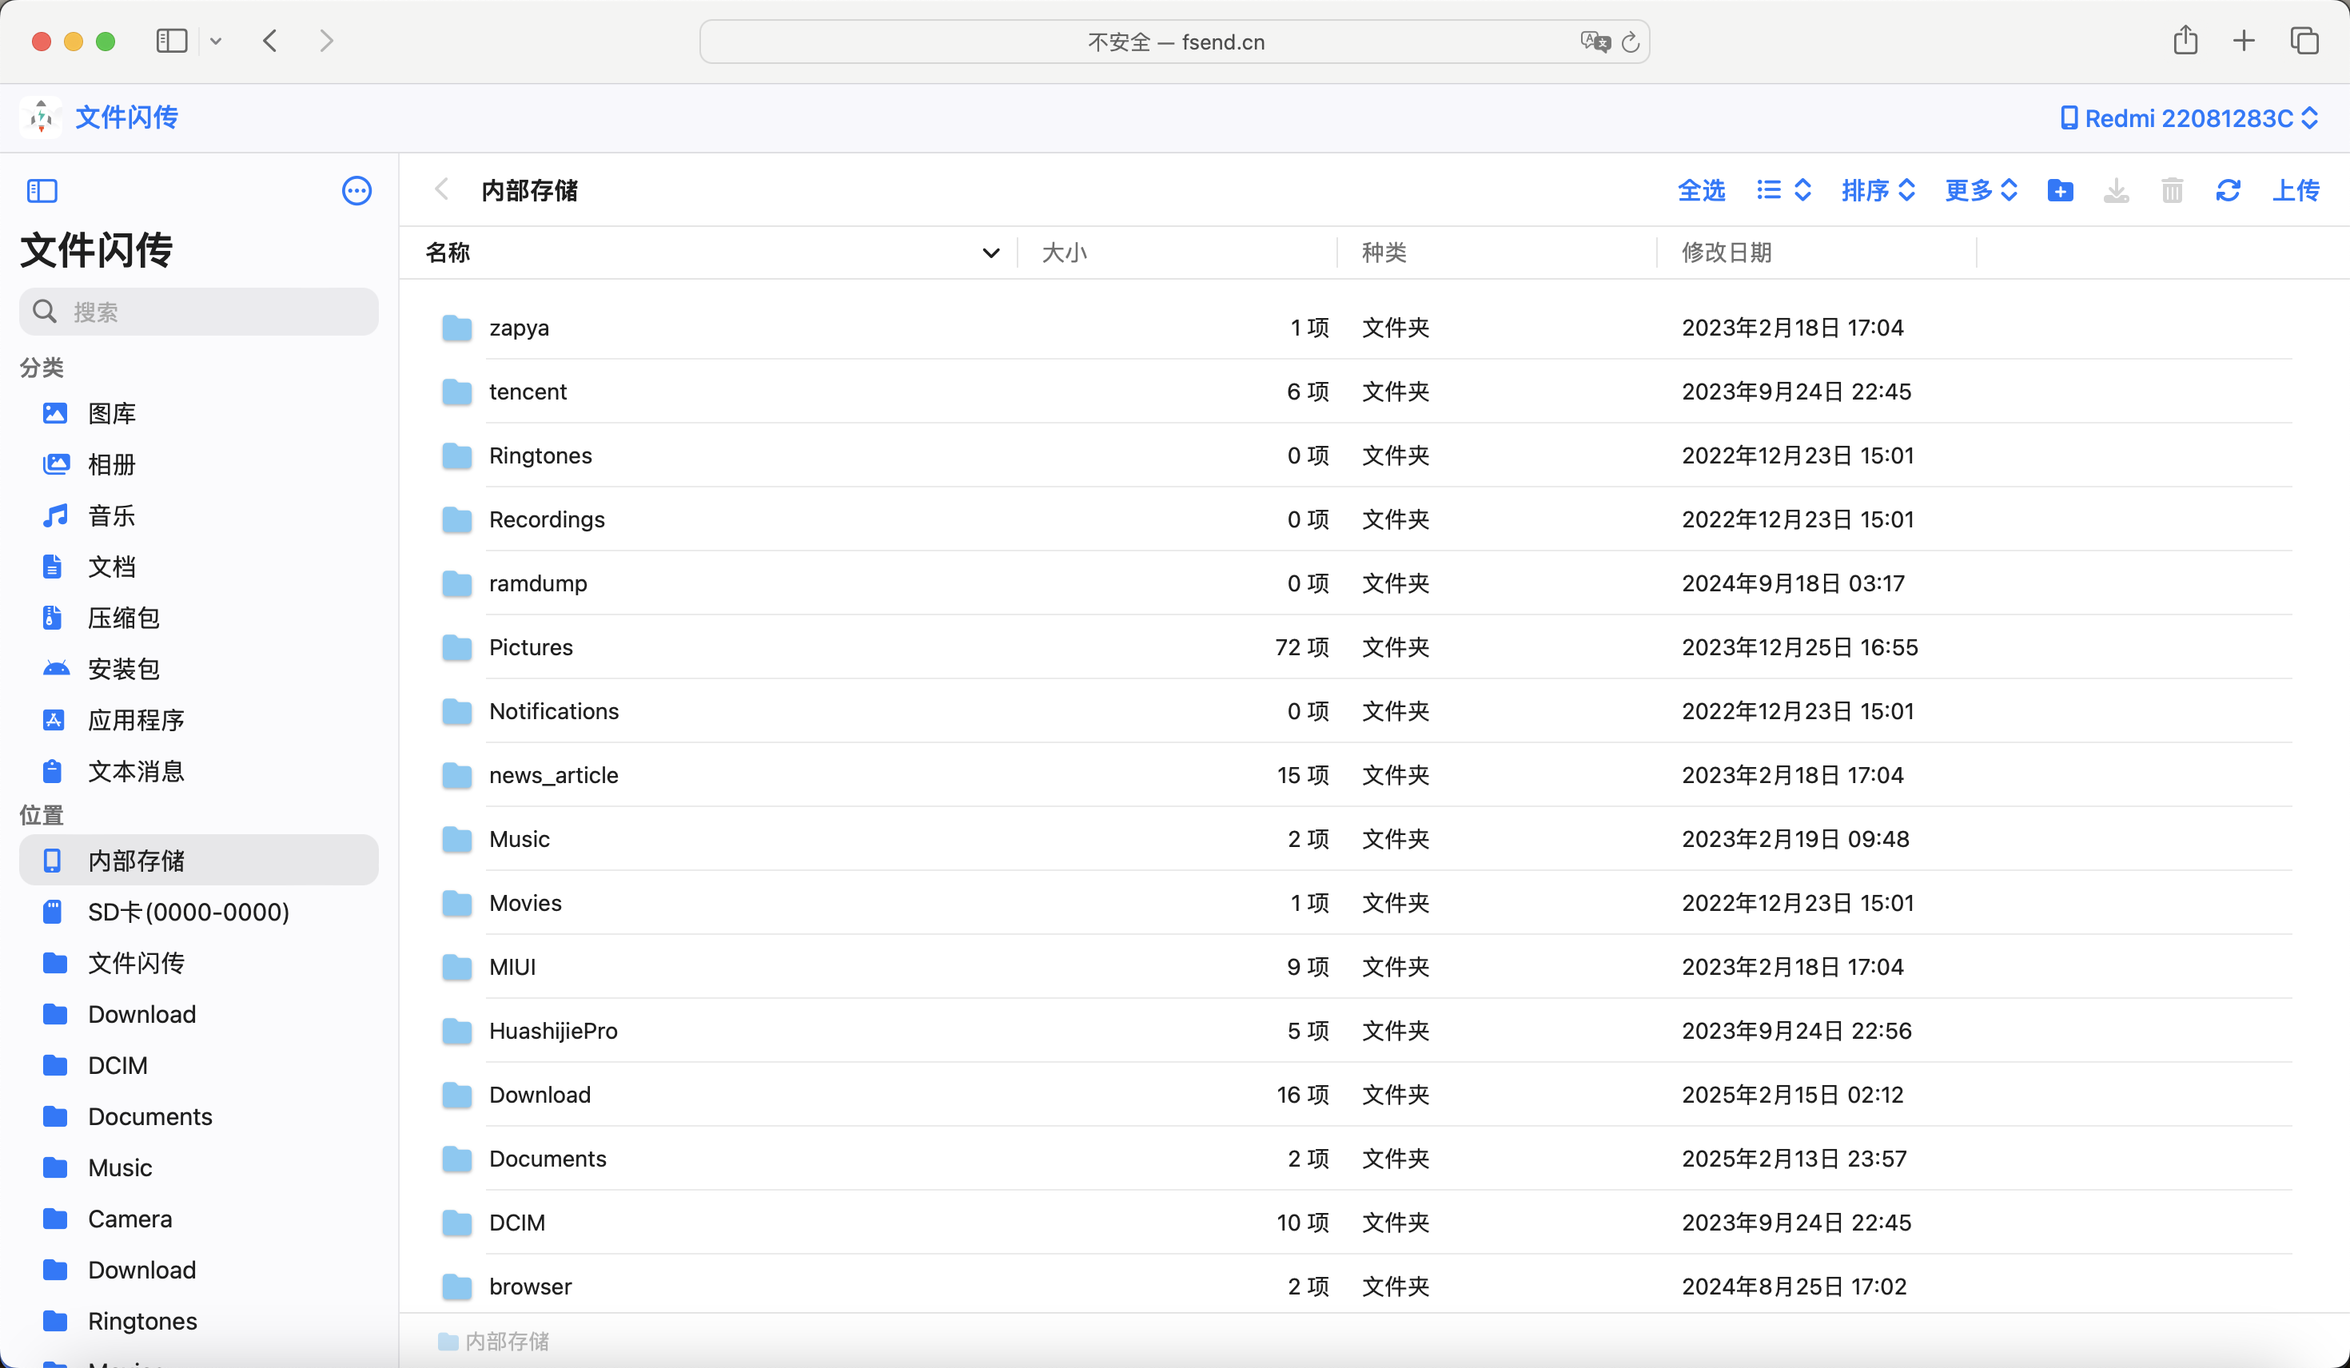Open the 文本消息 text messages category
Screen dimensions: 2350x1368
198,771
